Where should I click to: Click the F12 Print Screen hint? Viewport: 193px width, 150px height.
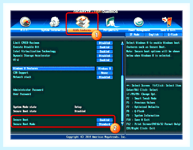(153, 124)
